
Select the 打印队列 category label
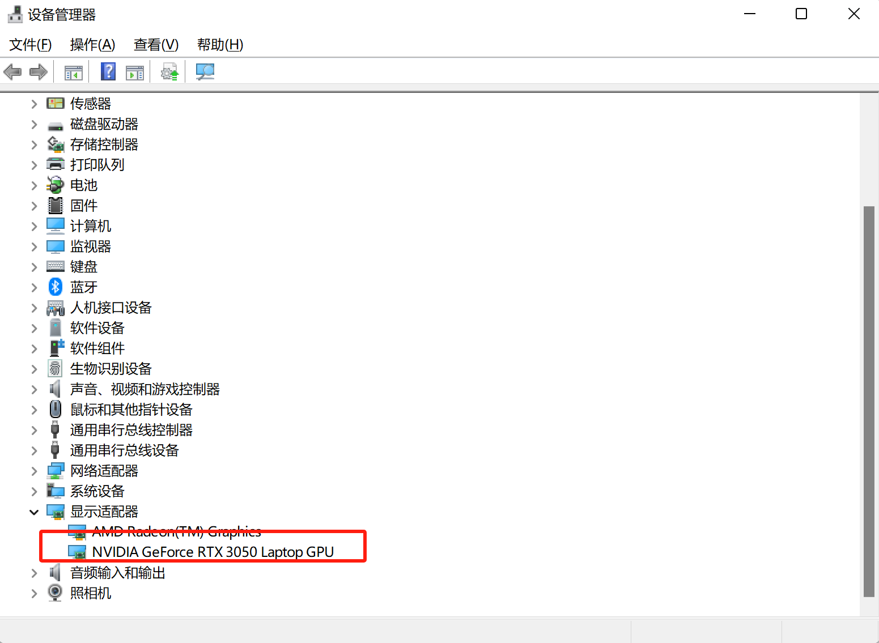pos(97,165)
